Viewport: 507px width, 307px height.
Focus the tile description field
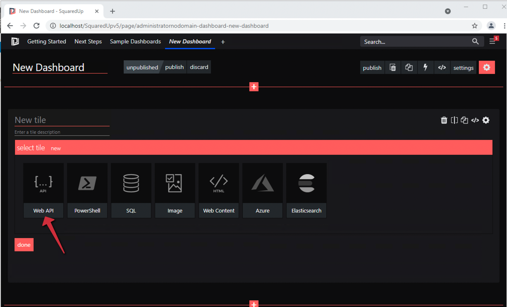tap(62, 132)
